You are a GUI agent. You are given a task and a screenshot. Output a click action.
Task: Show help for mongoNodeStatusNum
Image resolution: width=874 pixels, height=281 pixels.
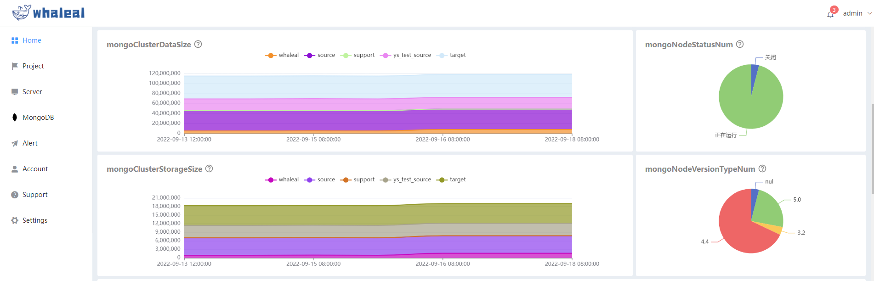[x=740, y=44]
